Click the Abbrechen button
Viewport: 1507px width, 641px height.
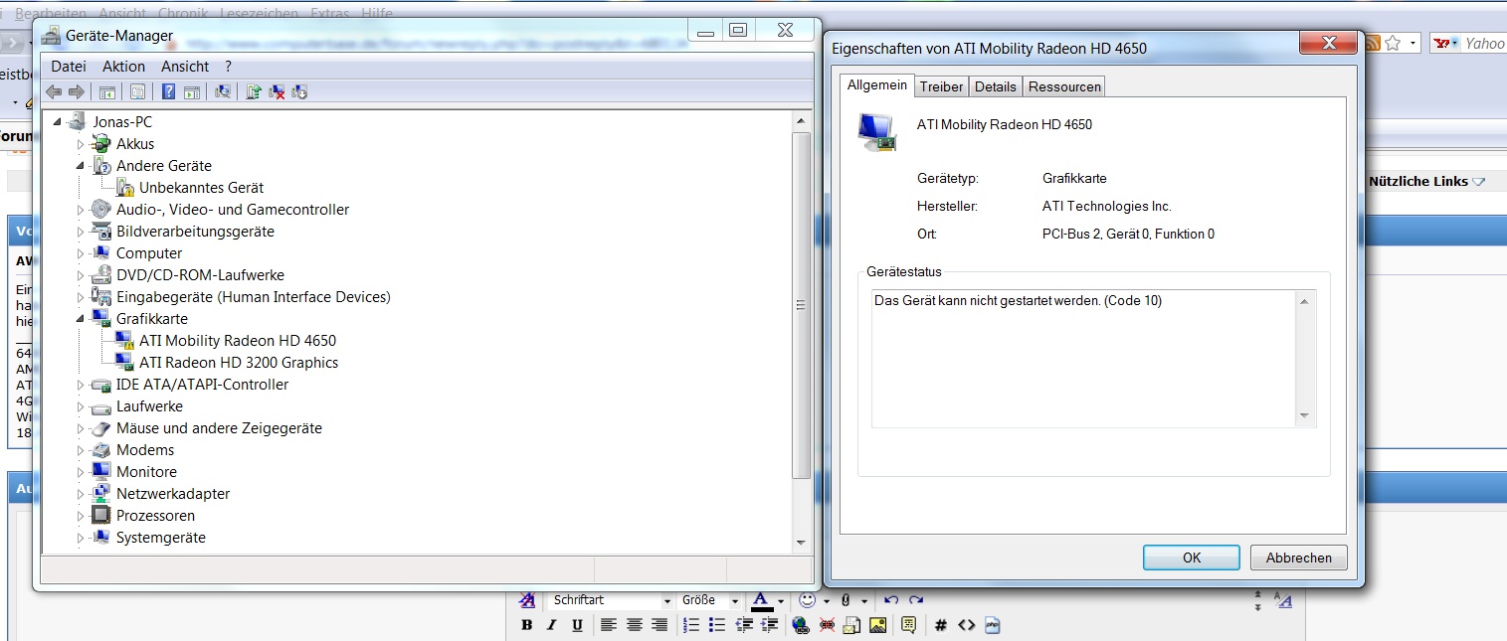click(1298, 558)
